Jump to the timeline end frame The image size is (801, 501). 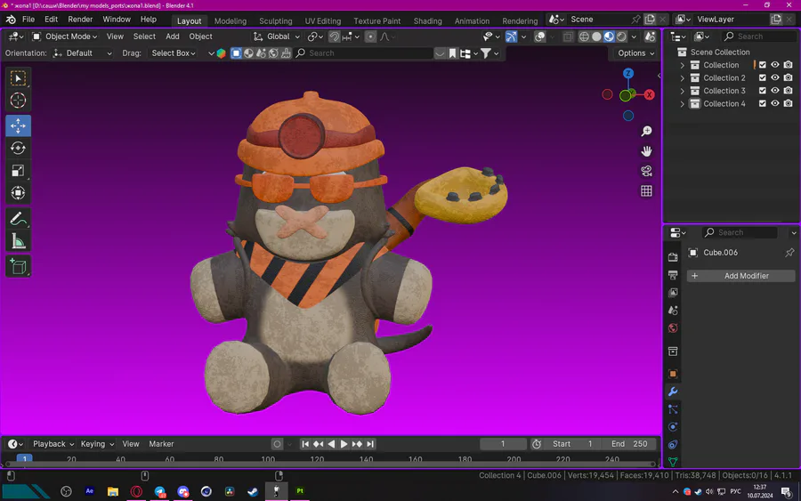370,444
